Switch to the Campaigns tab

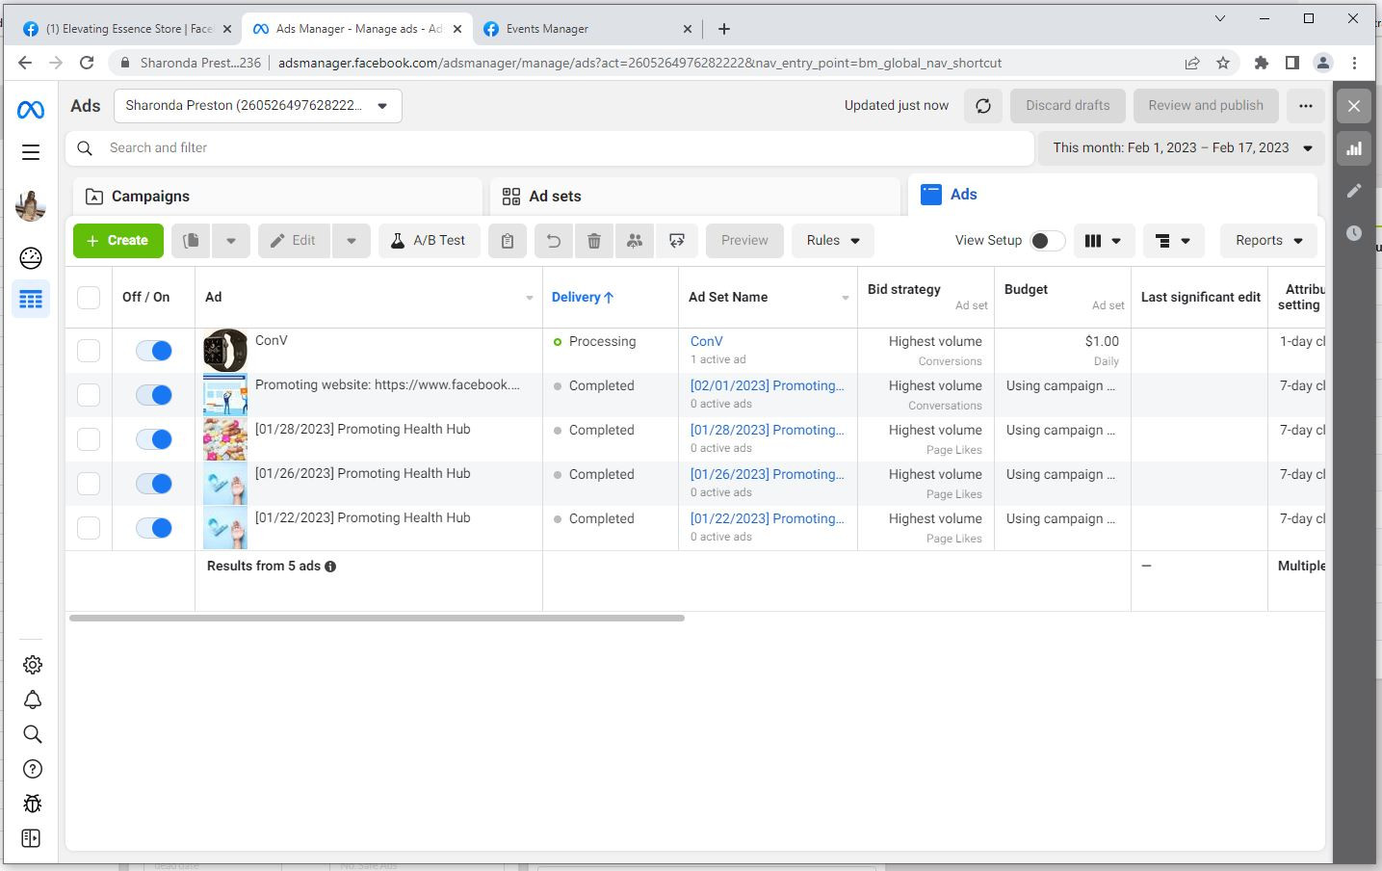[x=277, y=197]
